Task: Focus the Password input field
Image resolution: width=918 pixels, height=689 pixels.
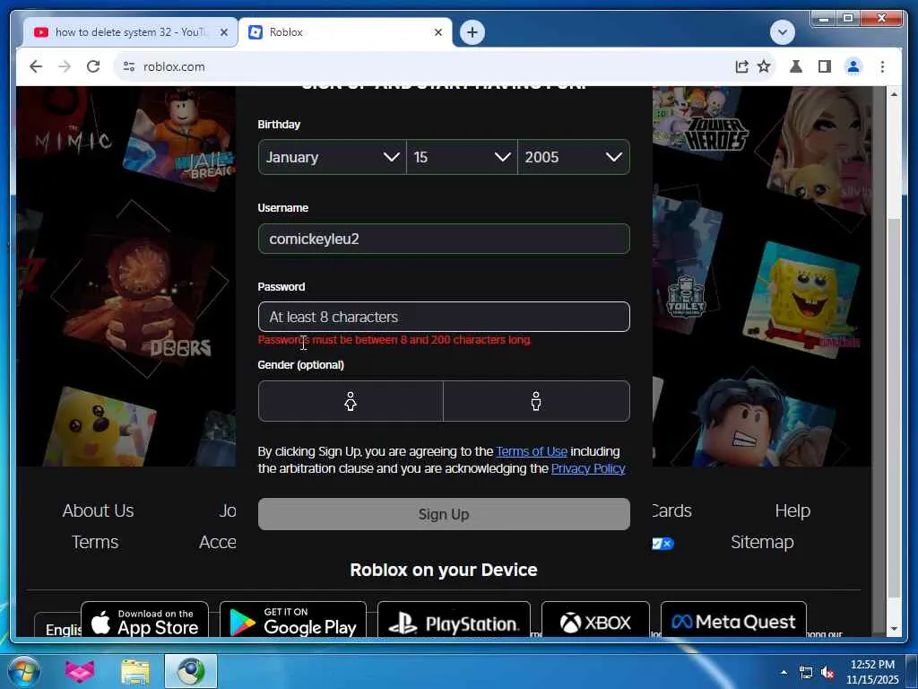Action: coord(444,317)
